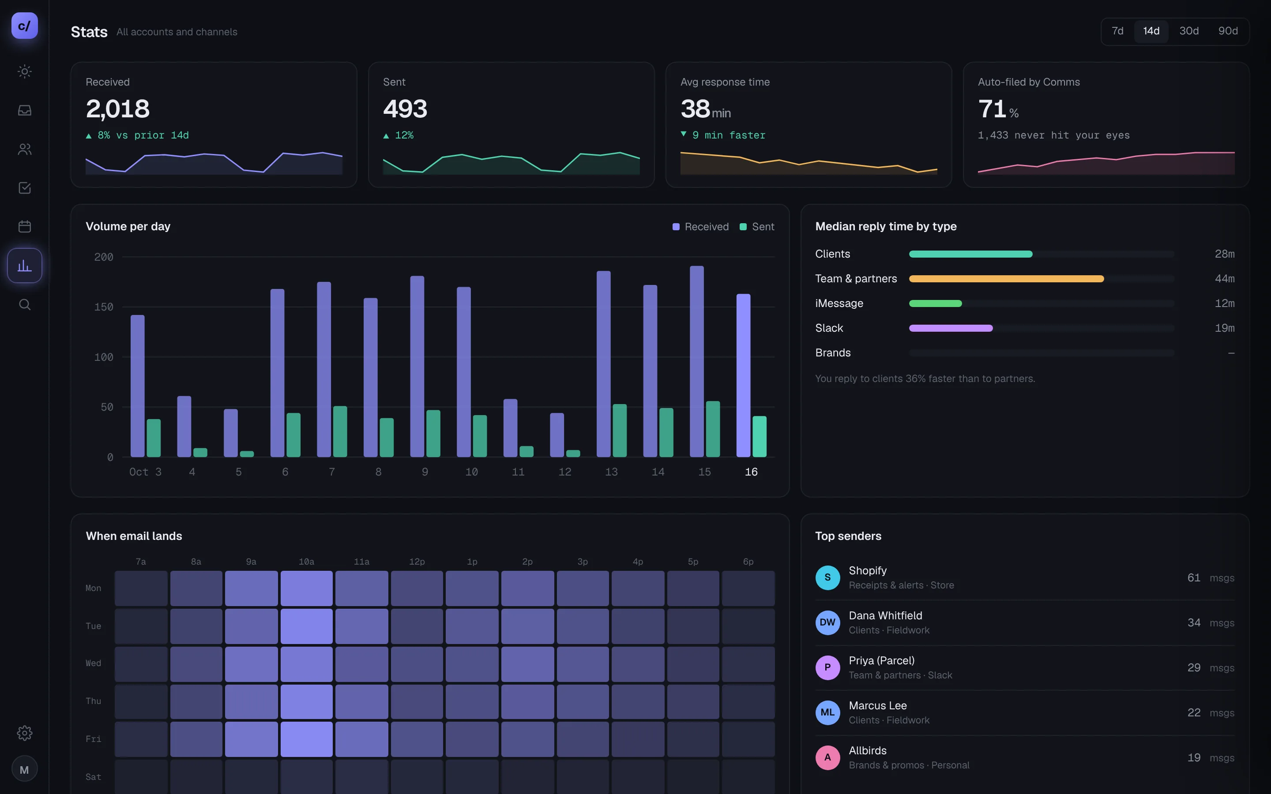This screenshot has height=794, width=1271.
Task: Open the People contacts icon
Action: click(x=24, y=149)
